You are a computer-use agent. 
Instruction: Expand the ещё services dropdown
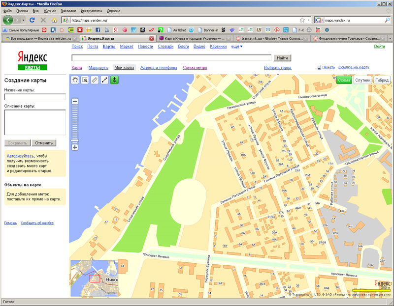coord(237,46)
